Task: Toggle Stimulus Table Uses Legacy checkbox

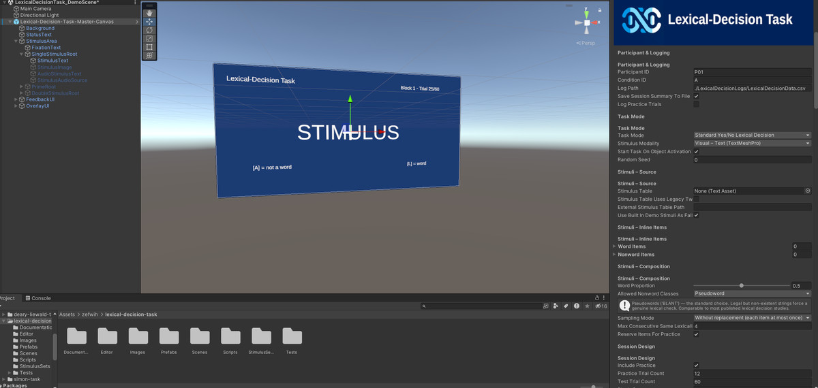Action: pos(696,199)
